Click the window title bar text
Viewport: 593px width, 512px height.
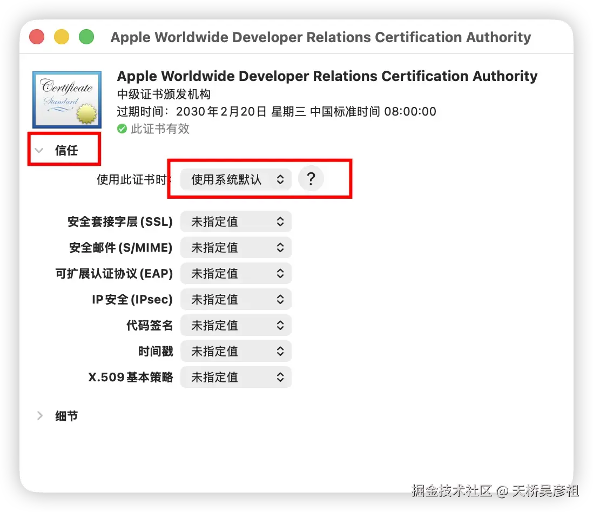pyautogui.click(x=321, y=37)
